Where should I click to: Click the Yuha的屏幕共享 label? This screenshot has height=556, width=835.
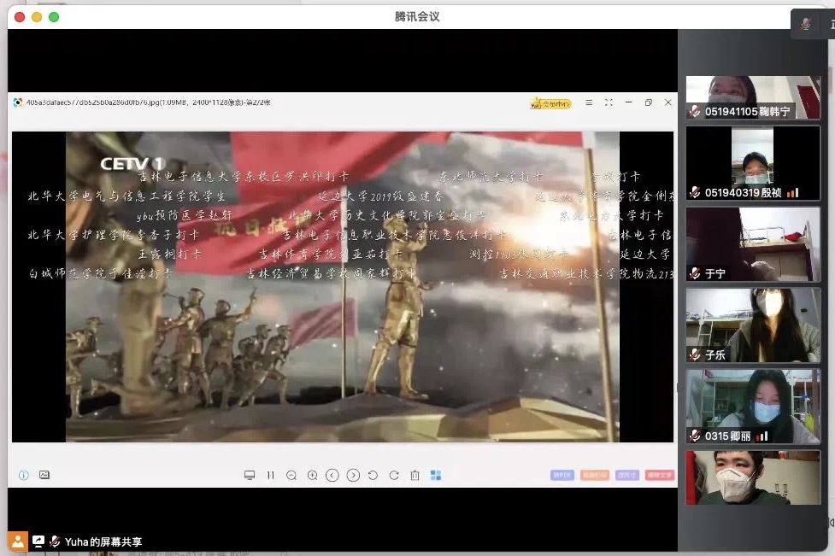click(x=103, y=542)
